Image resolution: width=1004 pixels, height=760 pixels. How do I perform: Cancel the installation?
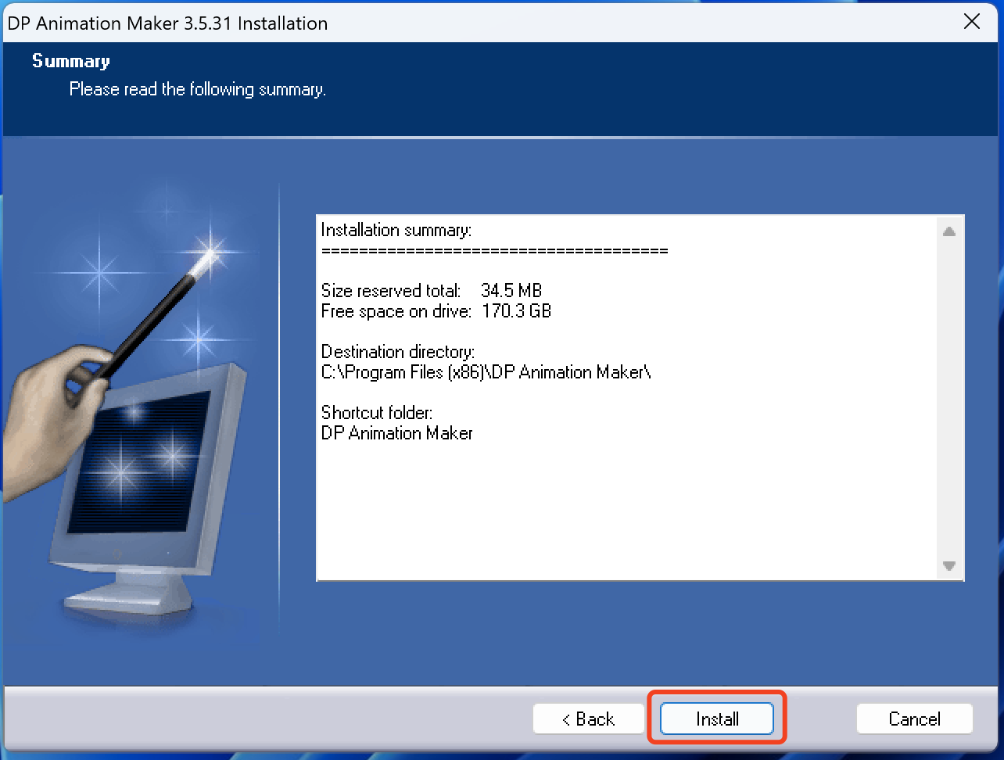[x=914, y=719]
